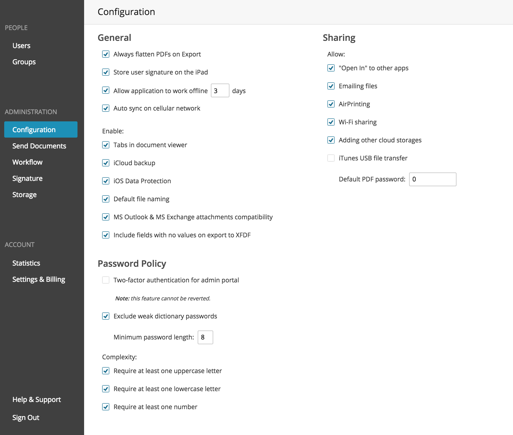The height and width of the screenshot is (435, 513).
Task: Select Configuration in the sidebar
Action: click(34, 129)
